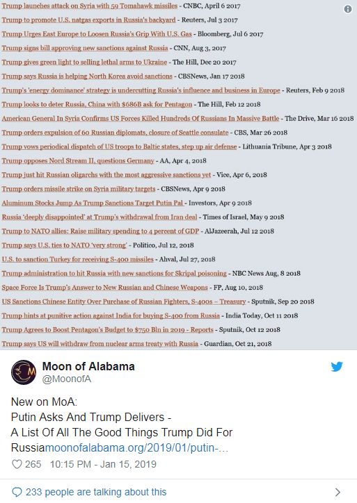Image resolution: width=357 pixels, height=503 pixels.
Task: Open the Aluminum Stocks Jump headline link
Action: [93, 203]
